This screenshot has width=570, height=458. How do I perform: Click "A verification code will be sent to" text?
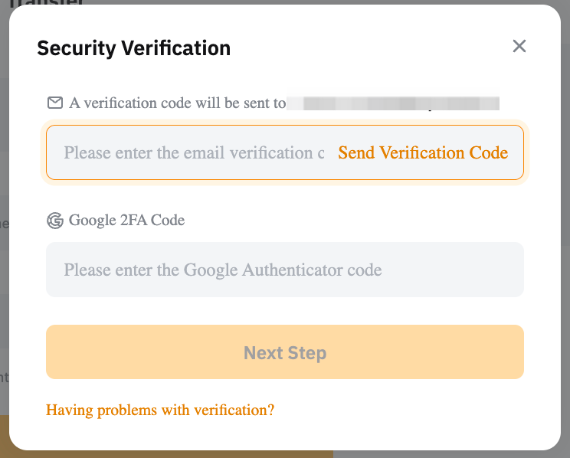[x=177, y=103]
